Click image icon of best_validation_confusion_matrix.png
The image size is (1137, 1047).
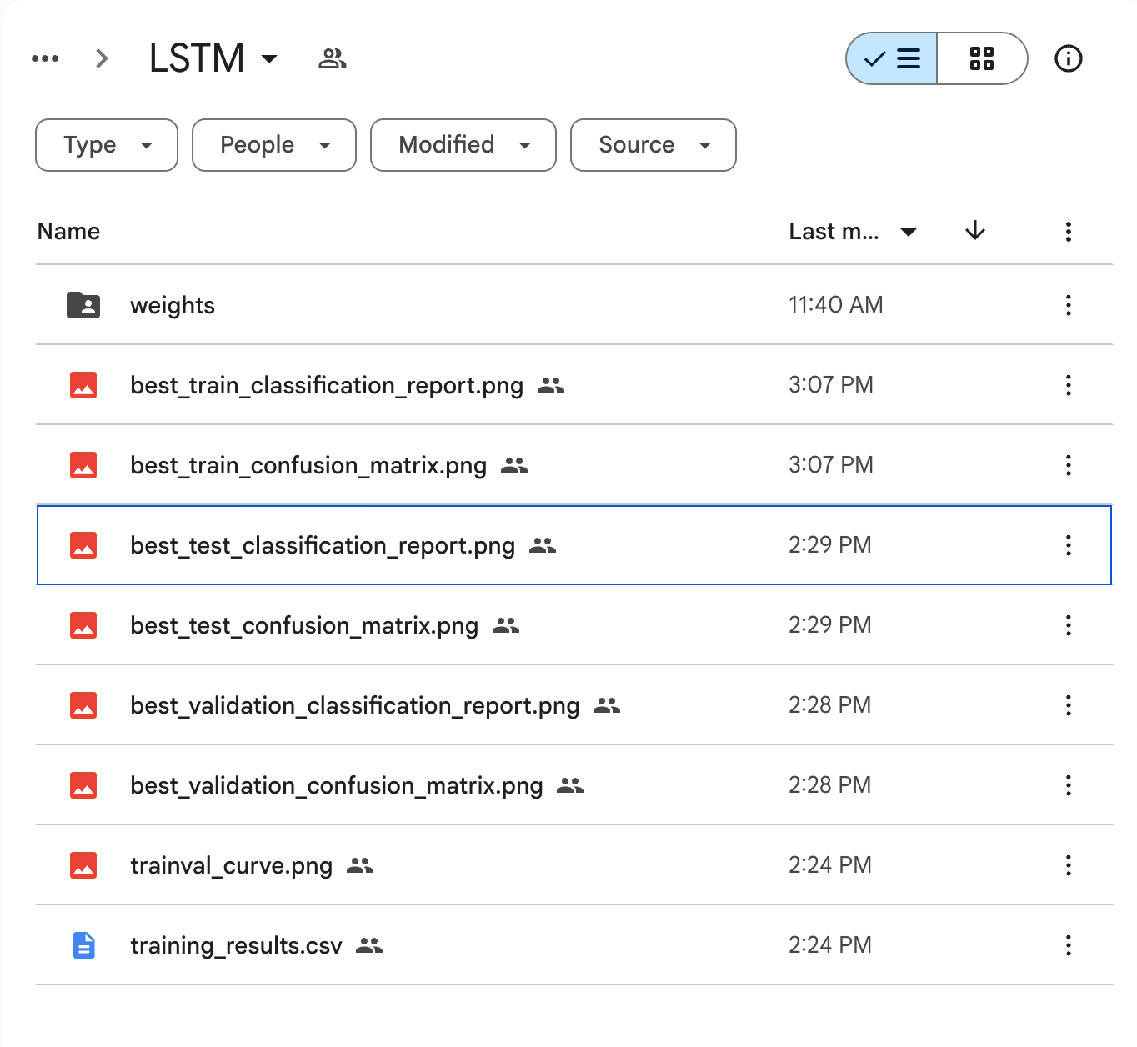83,785
